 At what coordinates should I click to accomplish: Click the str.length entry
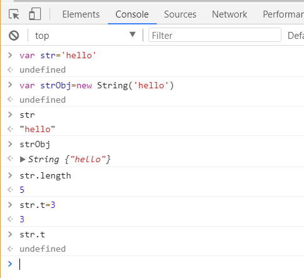click(45, 176)
